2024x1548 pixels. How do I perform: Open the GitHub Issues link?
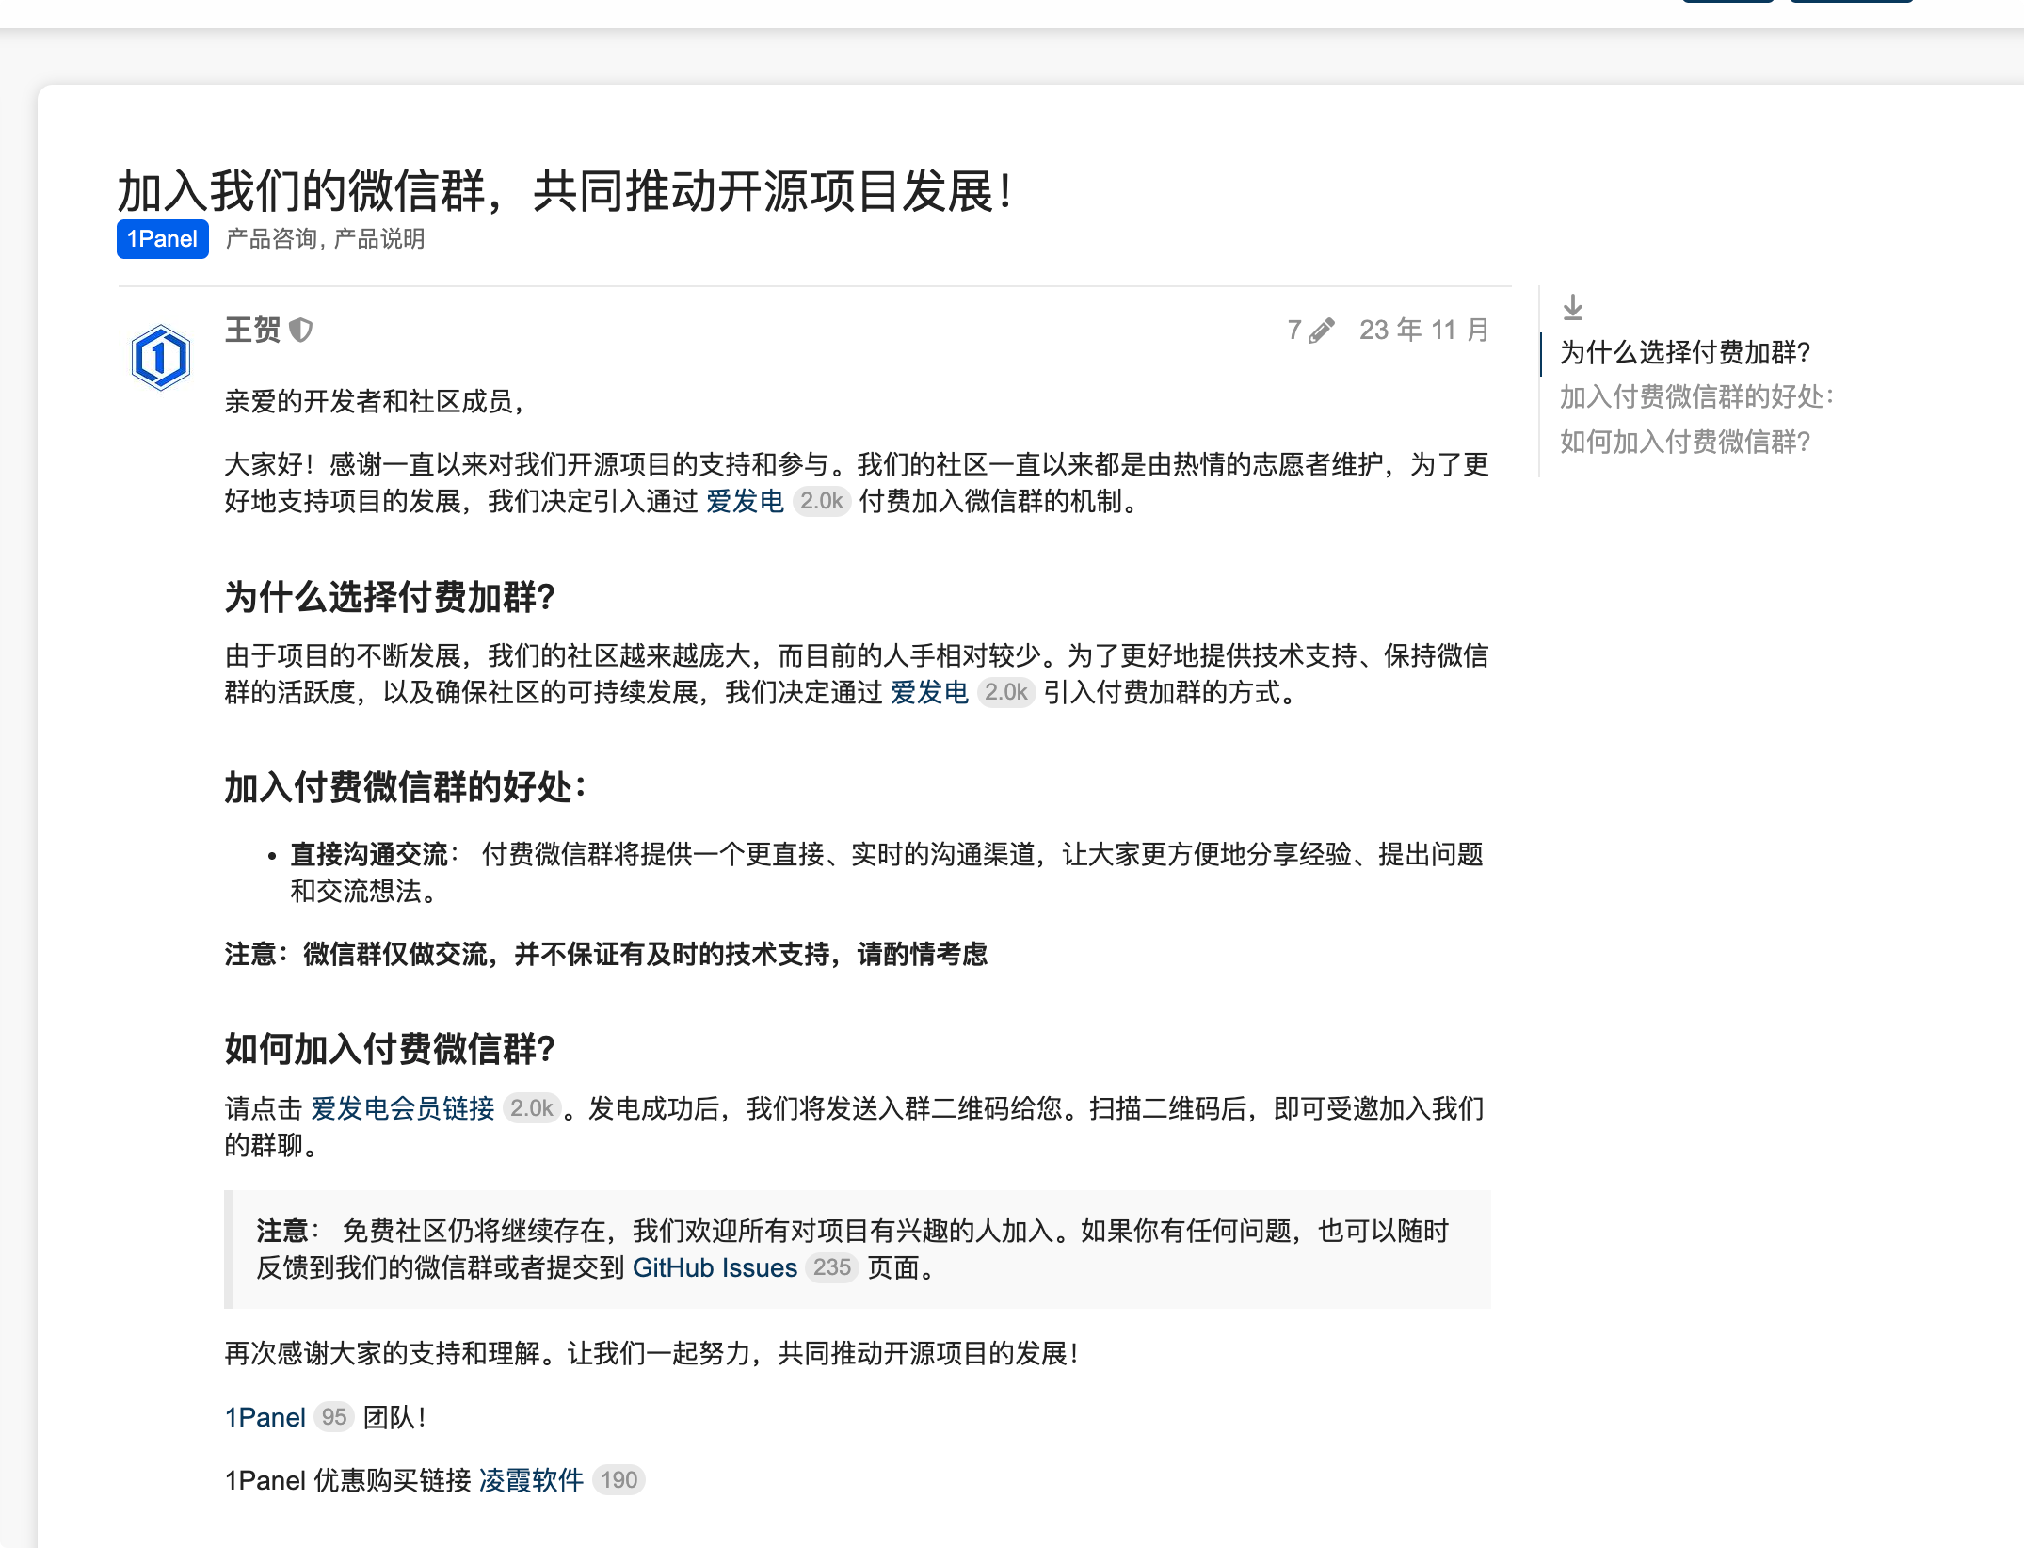(715, 1268)
